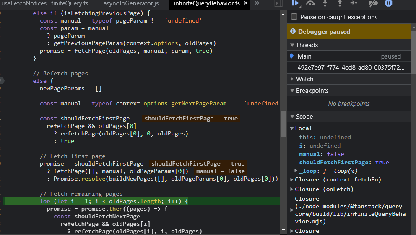Collapse the Threads section
The image size is (416, 235).
292,45
